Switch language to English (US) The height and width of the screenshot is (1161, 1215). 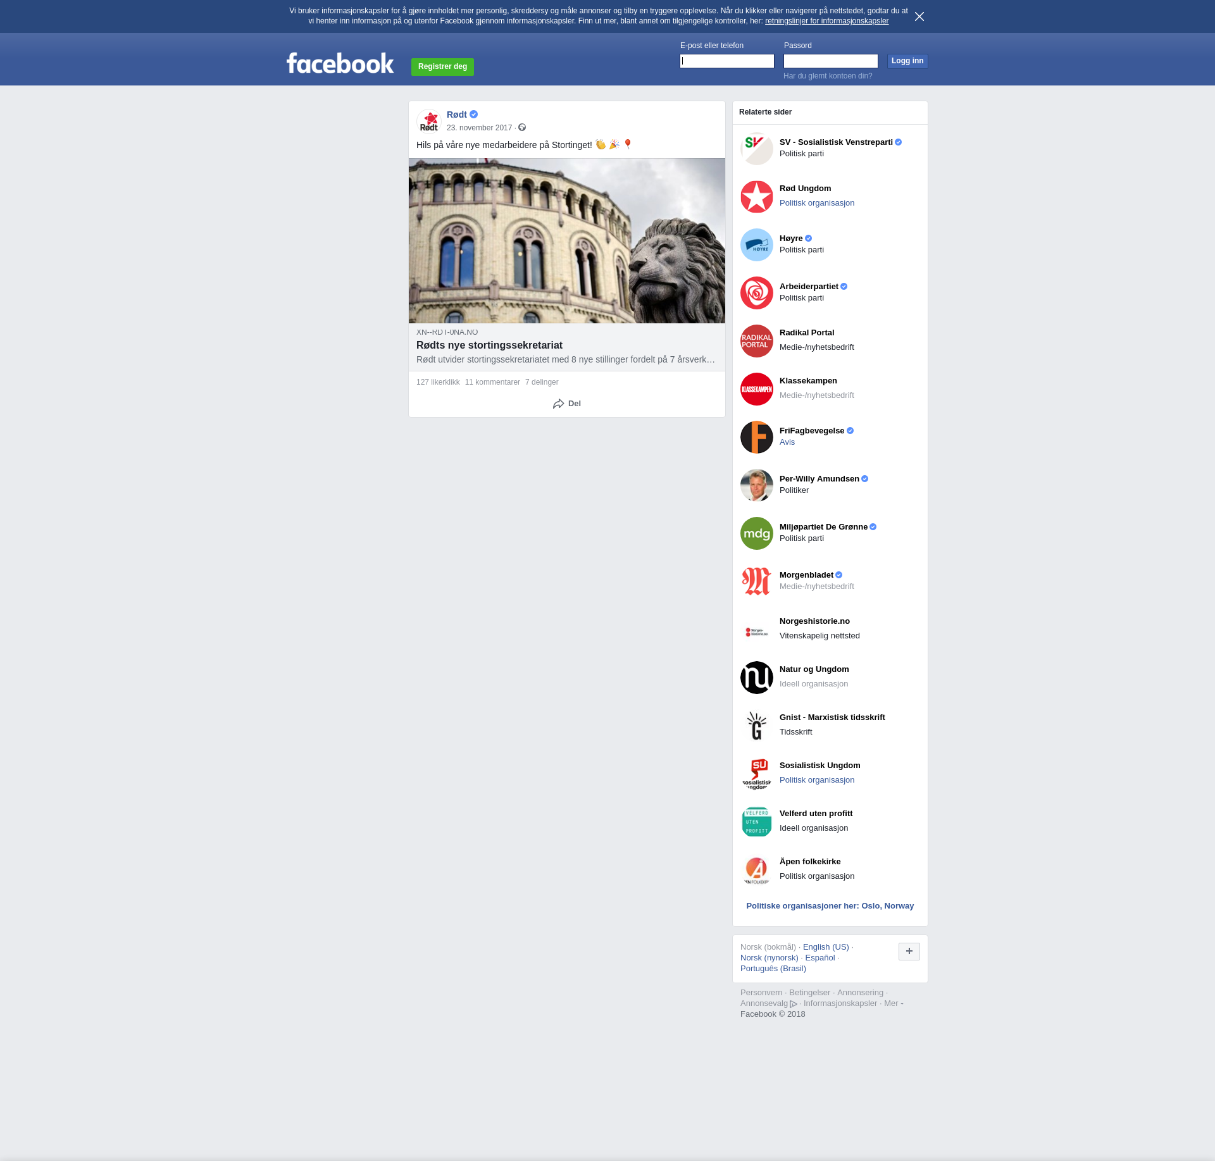click(x=826, y=947)
